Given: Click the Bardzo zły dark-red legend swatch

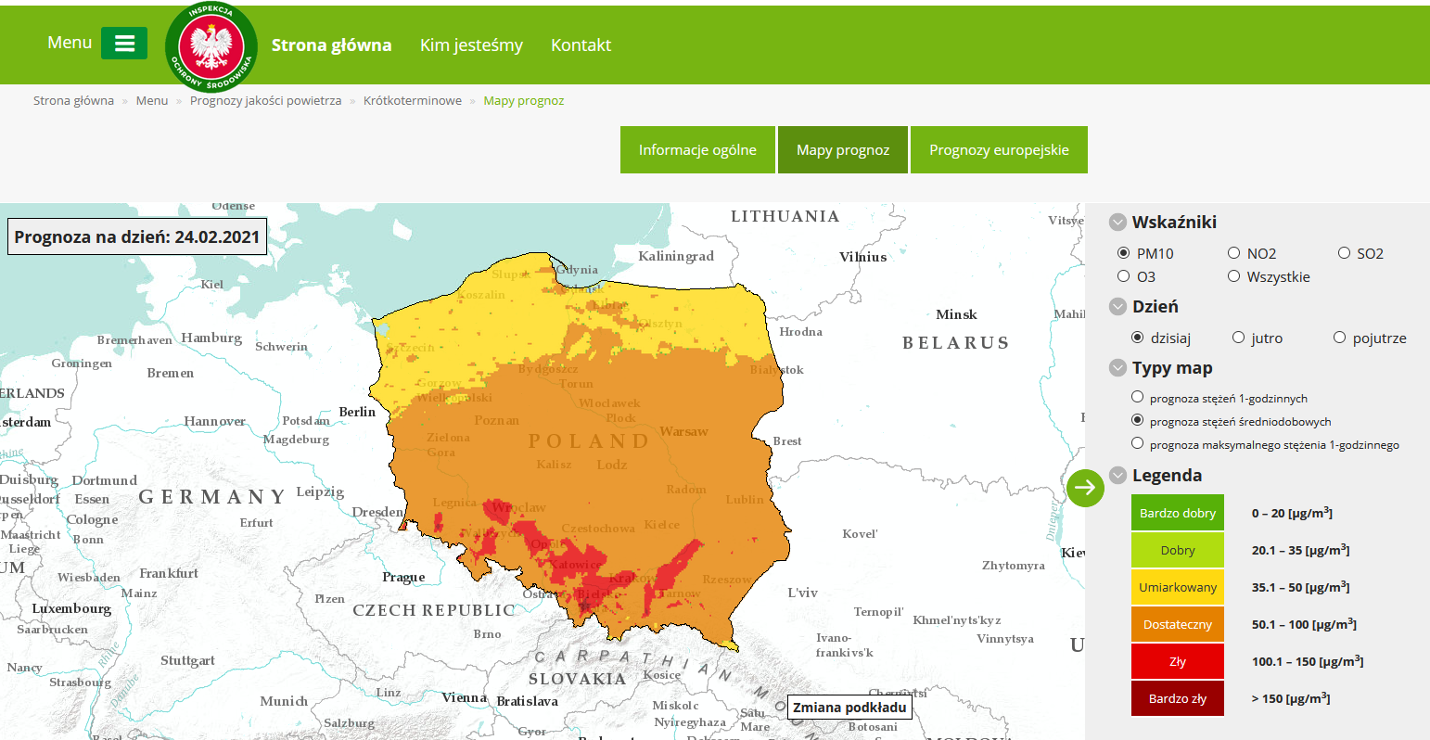Looking at the screenshot, I should tap(1178, 698).
